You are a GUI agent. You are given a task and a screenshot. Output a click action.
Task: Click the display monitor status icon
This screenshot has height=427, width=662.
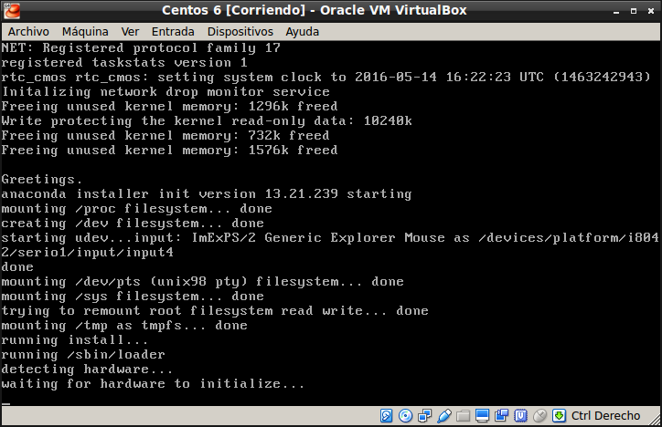coord(483,416)
